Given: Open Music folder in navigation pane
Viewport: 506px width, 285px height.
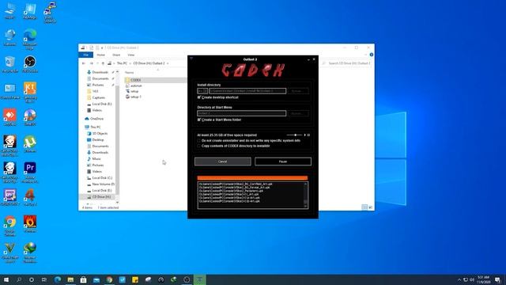Looking at the screenshot, I should point(96,159).
